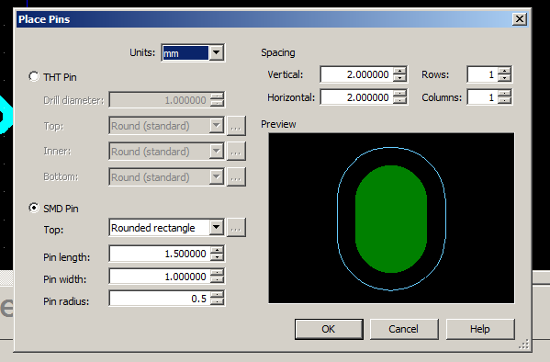Click the Vertical spacing field
550x362 pixels.
pyautogui.click(x=356, y=74)
